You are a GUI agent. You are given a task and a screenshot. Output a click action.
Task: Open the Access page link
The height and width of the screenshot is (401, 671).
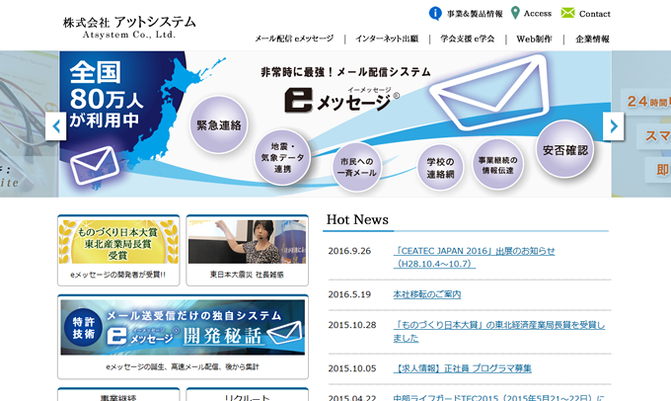[x=538, y=14]
